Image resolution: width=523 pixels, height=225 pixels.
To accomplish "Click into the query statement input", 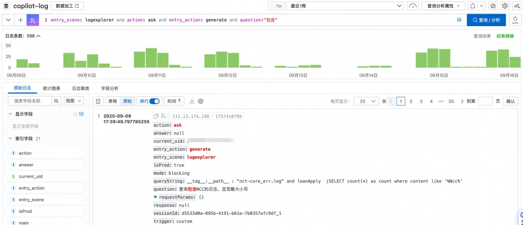I will point(247,20).
